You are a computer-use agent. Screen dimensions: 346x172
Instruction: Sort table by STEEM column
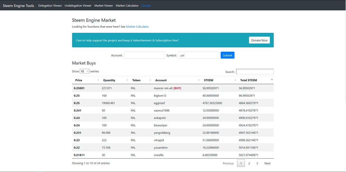pyautogui.click(x=219, y=80)
